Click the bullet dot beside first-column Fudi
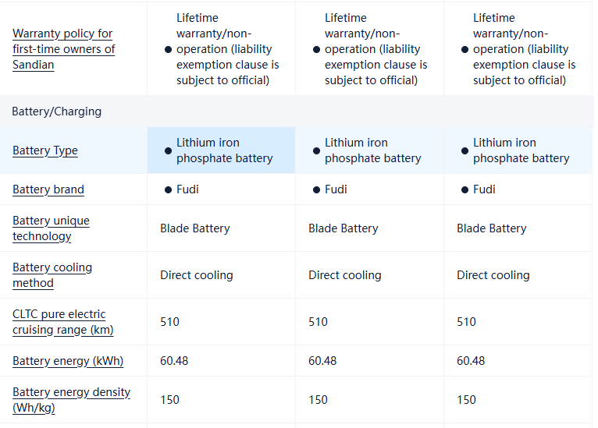 point(168,189)
